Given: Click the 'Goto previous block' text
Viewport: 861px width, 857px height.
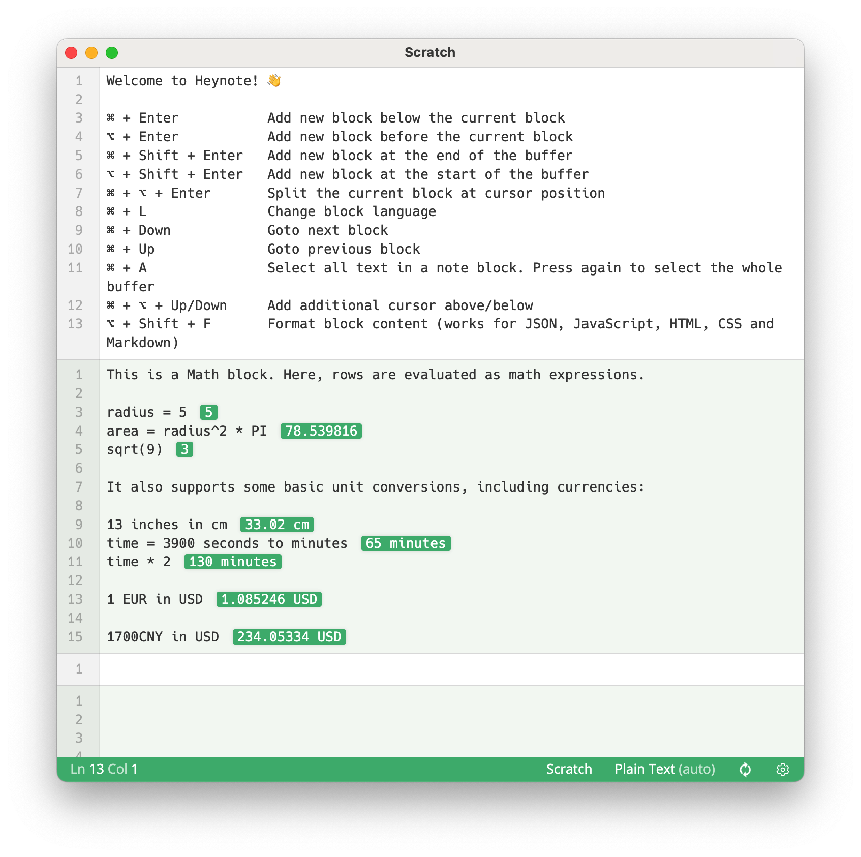Looking at the screenshot, I should click(x=344, y=249).
